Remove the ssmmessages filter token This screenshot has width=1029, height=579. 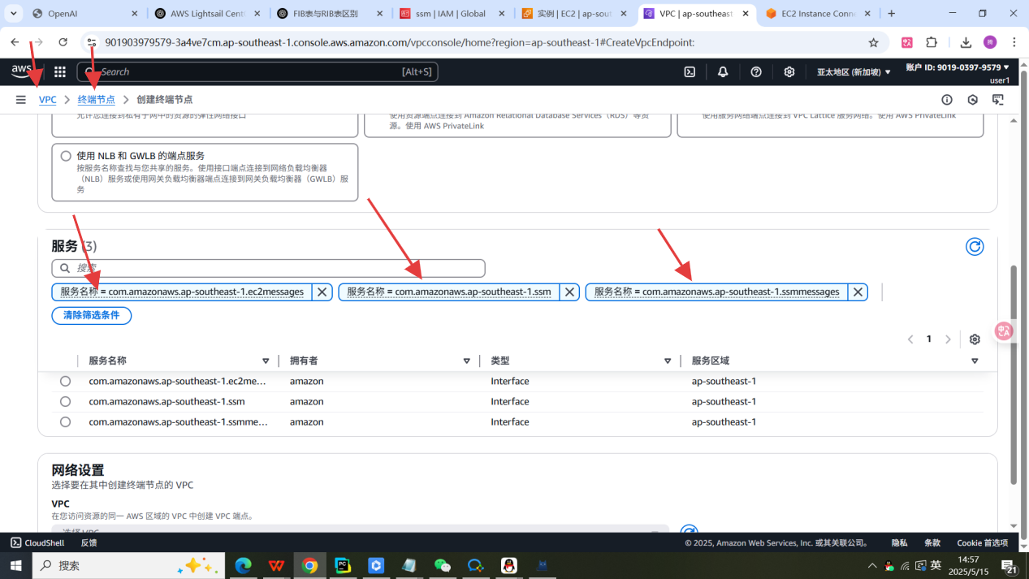tap(858, 292)
